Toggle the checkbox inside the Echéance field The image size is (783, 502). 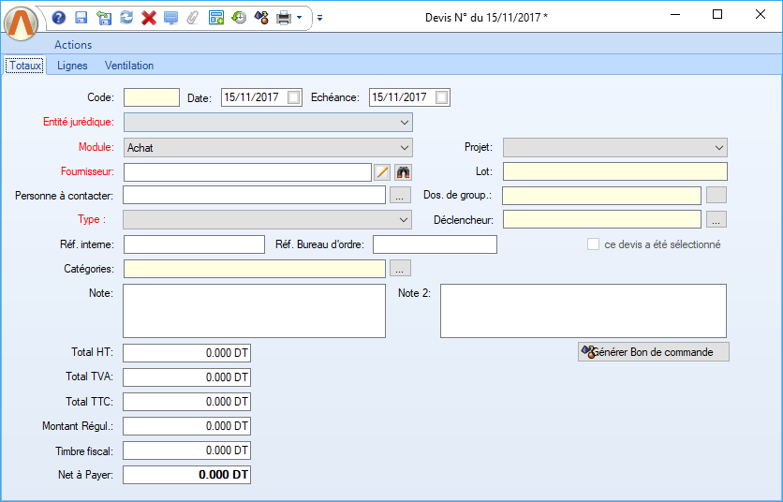[x=442, y=97]
